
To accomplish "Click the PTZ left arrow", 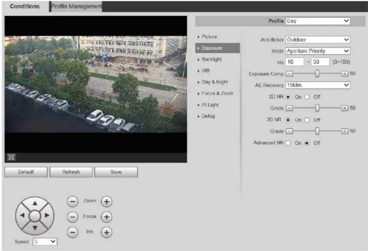I will (22, 215).
